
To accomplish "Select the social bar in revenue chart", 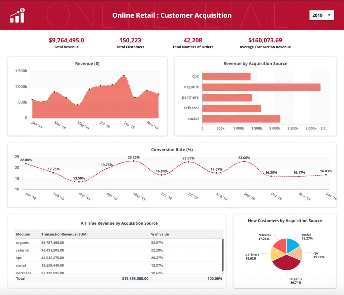I will [241, 119].
